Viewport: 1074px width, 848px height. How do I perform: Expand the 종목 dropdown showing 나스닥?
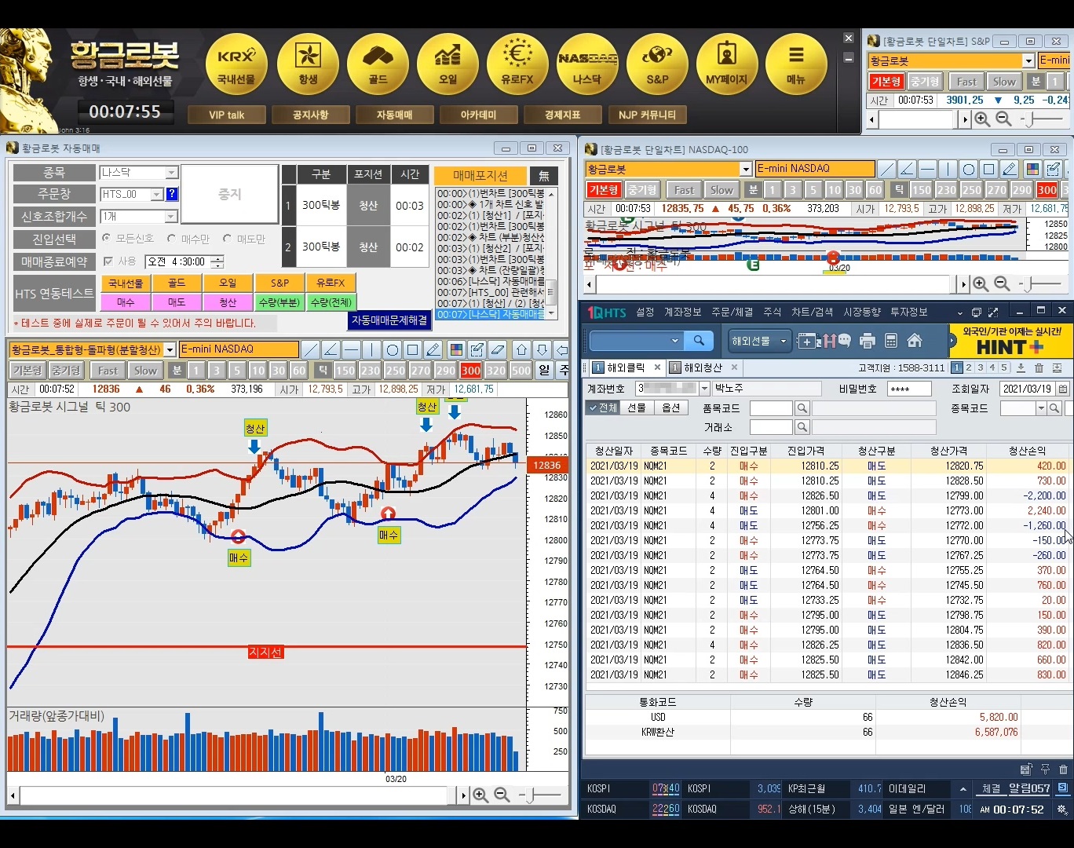[x=172, y=173]
